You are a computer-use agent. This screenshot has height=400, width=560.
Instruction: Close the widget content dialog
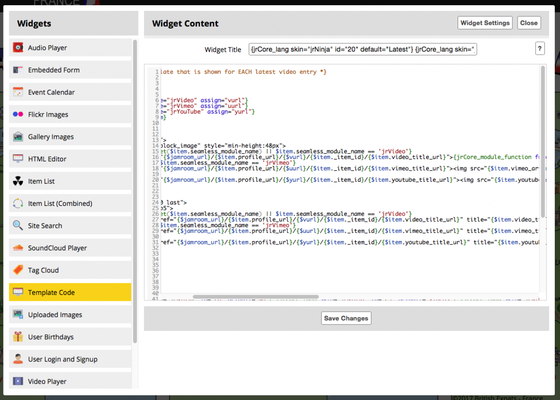point(529,23)
